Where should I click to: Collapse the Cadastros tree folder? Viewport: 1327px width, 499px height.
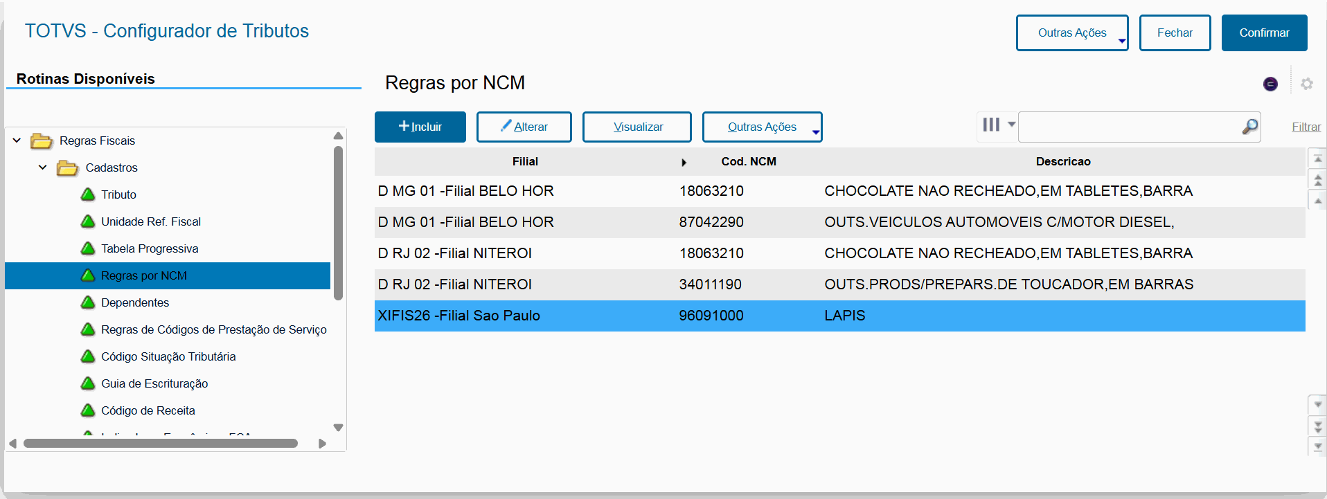point(43,167)
